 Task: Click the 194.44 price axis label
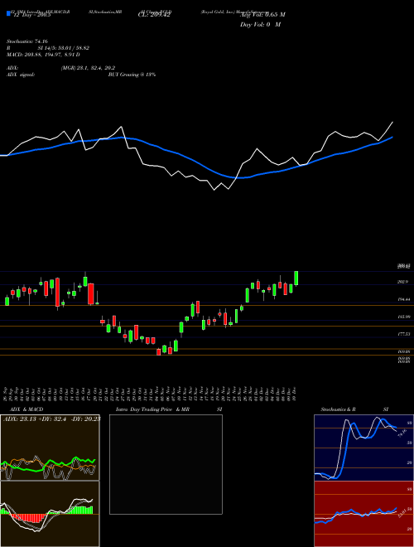403,299
